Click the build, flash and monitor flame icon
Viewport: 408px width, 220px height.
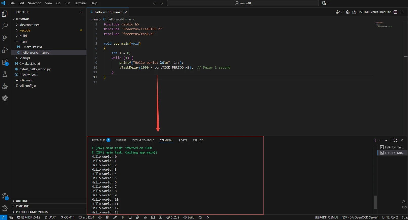point(145,217)
